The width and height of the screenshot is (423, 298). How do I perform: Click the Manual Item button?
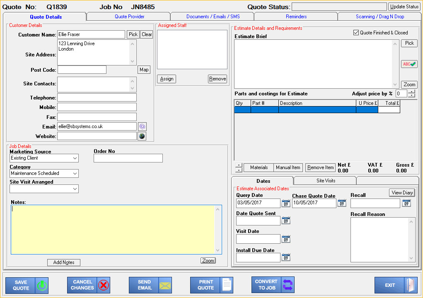[x=288, y=167]
